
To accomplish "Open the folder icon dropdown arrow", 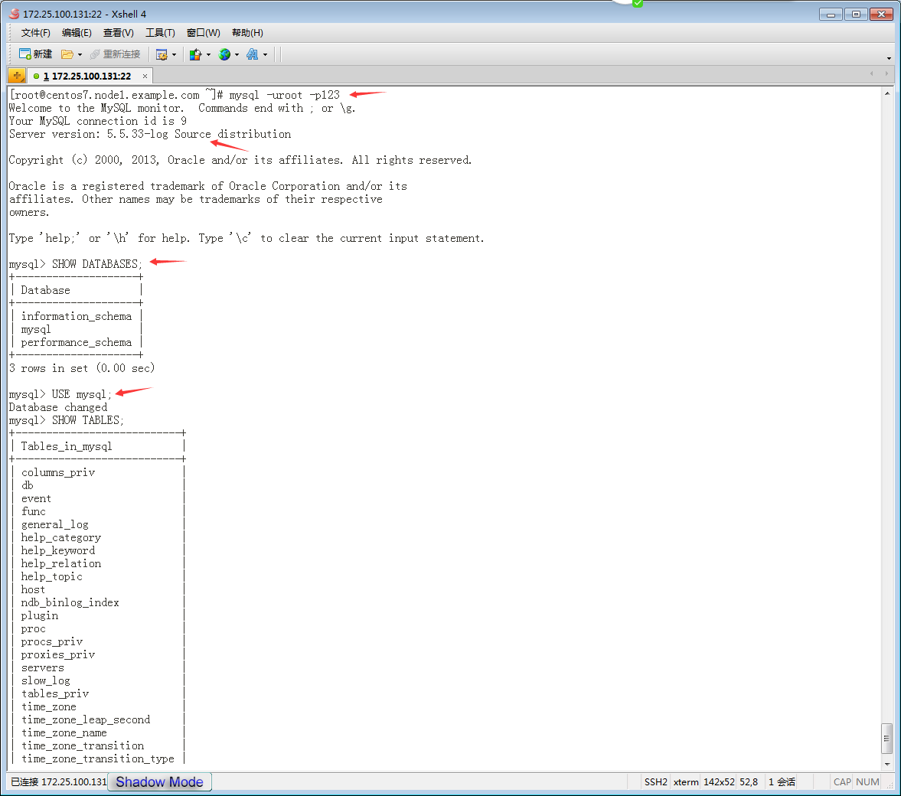I will pyautogui.click(x=80, y=54).
